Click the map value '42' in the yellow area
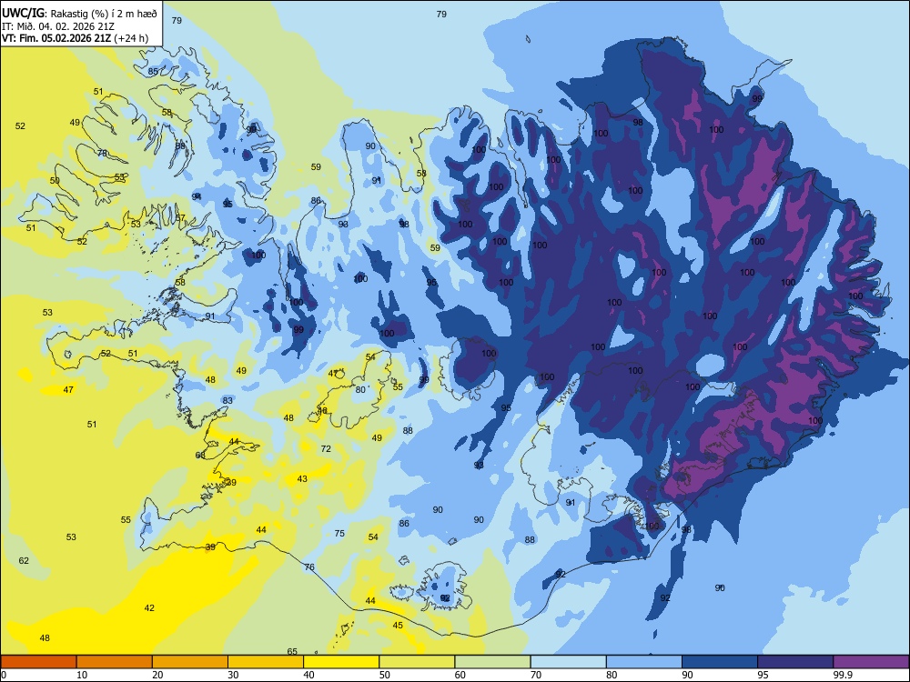910x682 pixels. (149, 607)
